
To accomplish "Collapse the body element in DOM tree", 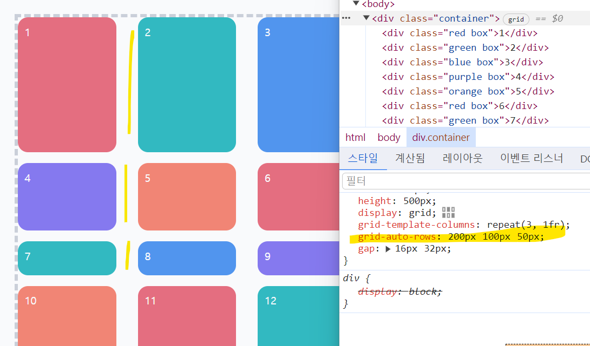I will coord(356,4).
